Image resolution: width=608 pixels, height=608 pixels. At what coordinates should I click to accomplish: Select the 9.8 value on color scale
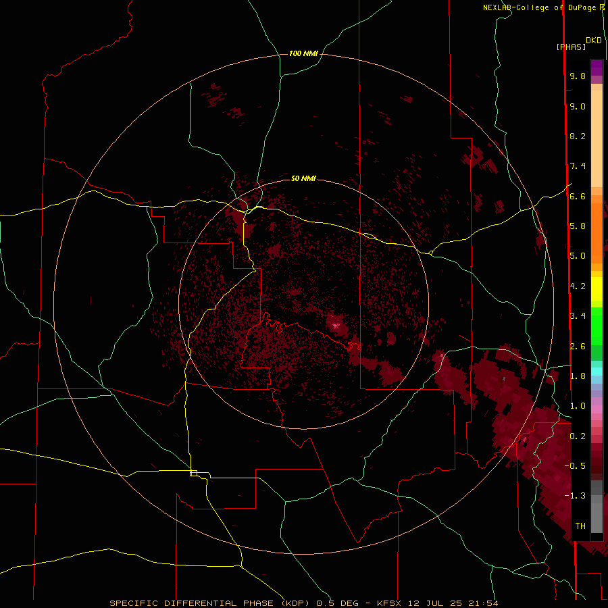tap(578, 76)
